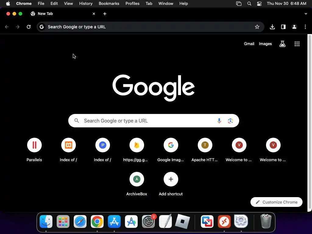Toggle the side panel icon
312x234 pixels.
click(283, 27)
